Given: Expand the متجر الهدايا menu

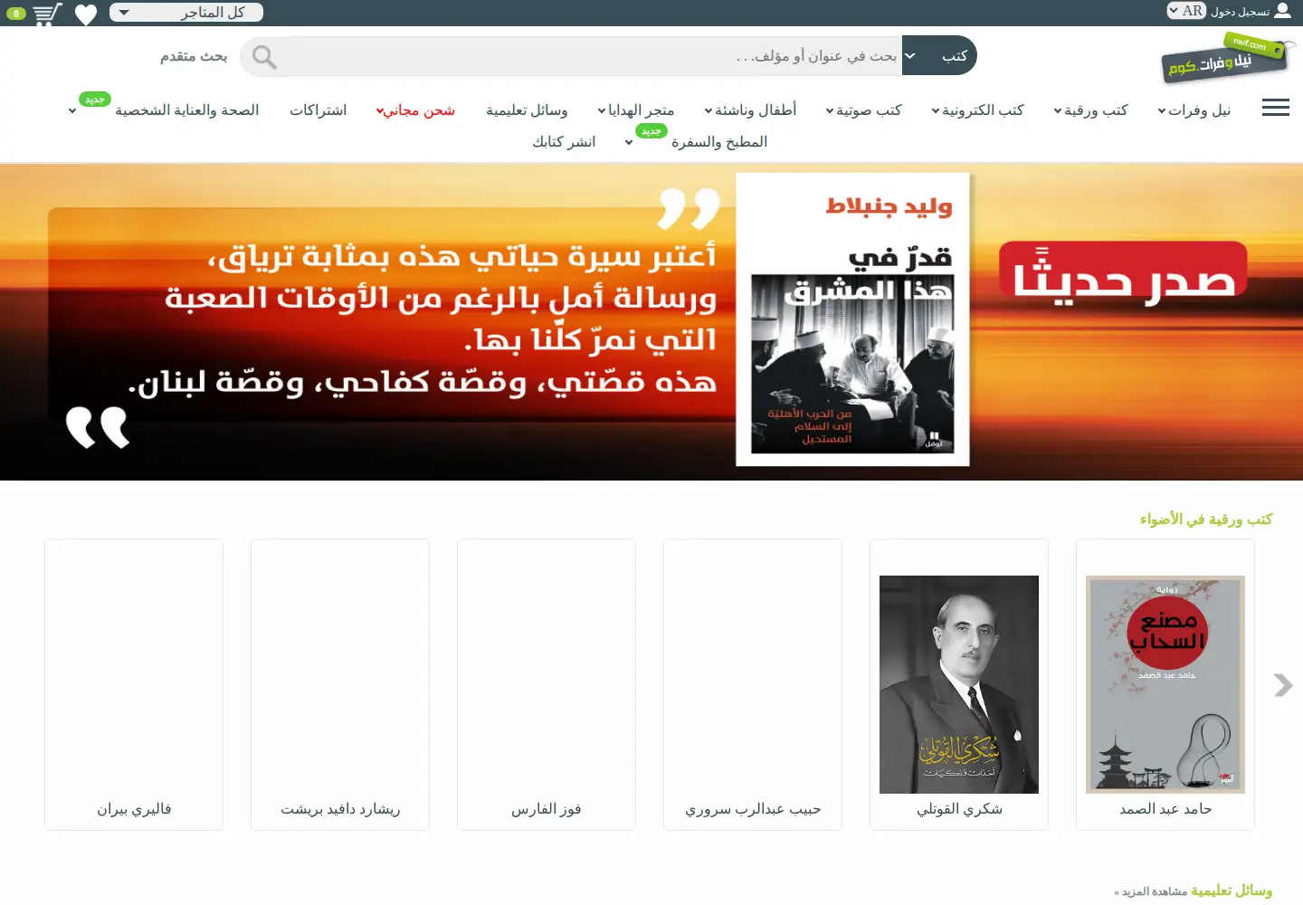Looking at the screenshot, I should pyautogui.click(x=635, y=110).
